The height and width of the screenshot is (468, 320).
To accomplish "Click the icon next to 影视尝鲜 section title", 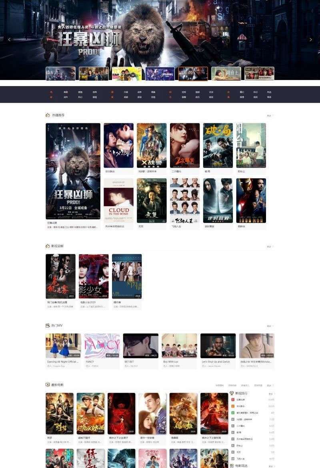I will coord(47,246).
